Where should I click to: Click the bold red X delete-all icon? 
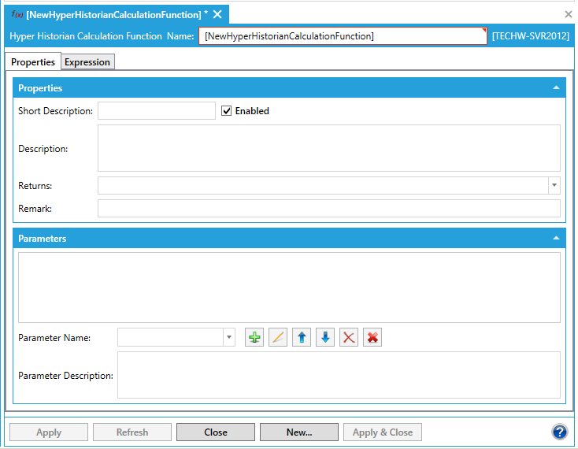tap(373, 337)
